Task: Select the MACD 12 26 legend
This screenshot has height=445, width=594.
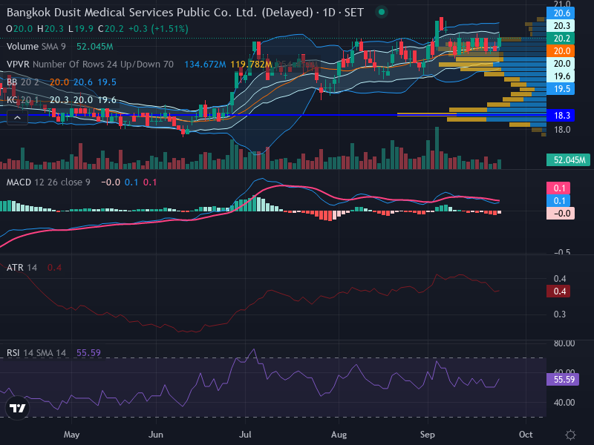Action: [48, 182]
